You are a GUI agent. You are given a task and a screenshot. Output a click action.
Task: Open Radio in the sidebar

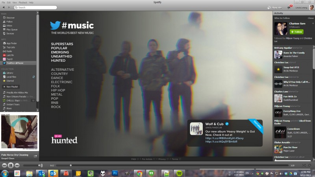9,51
